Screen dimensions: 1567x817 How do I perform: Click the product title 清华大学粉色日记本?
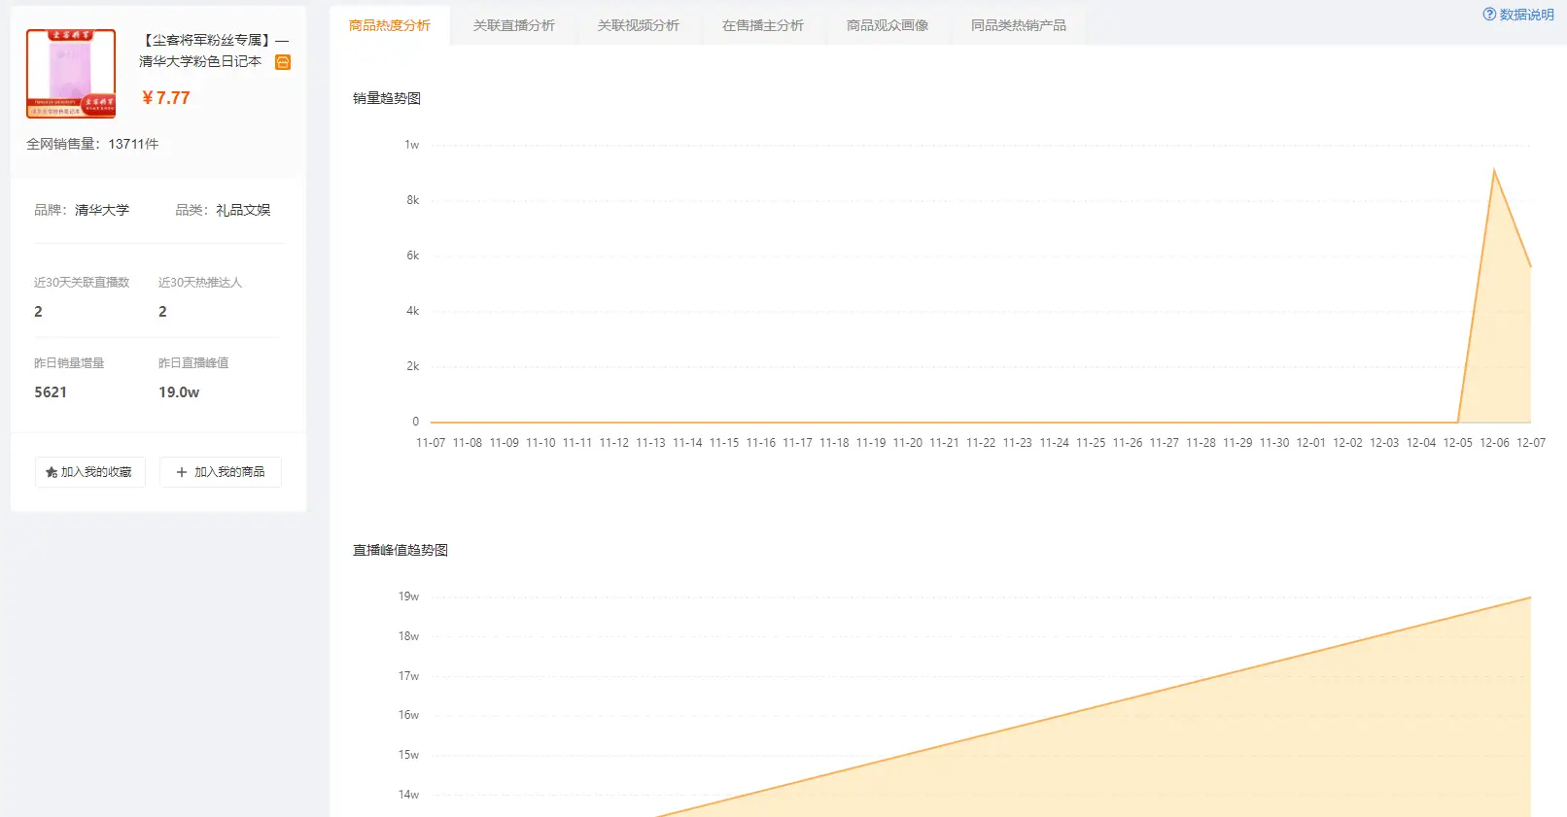click(x=200, y=61)
